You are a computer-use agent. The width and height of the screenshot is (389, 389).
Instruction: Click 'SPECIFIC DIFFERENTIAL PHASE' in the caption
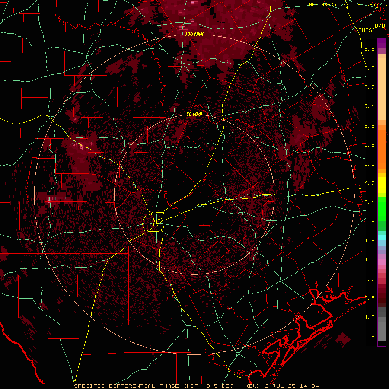click(127, 386)
